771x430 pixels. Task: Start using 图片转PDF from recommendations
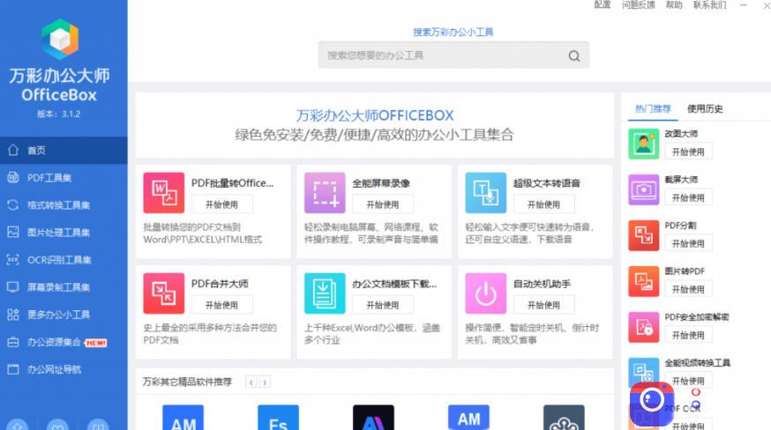[688, 289]
